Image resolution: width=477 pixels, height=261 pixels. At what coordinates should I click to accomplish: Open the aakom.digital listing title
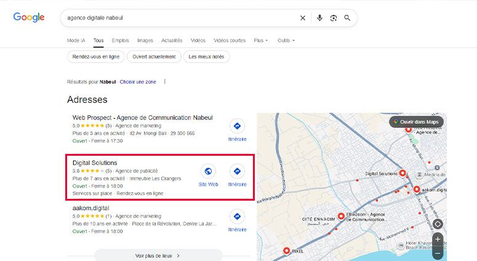[x=90, y=208]
